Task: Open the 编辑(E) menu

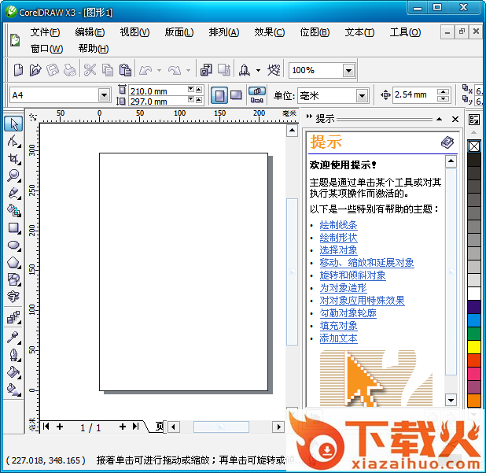Action: (x=90, y=32)
